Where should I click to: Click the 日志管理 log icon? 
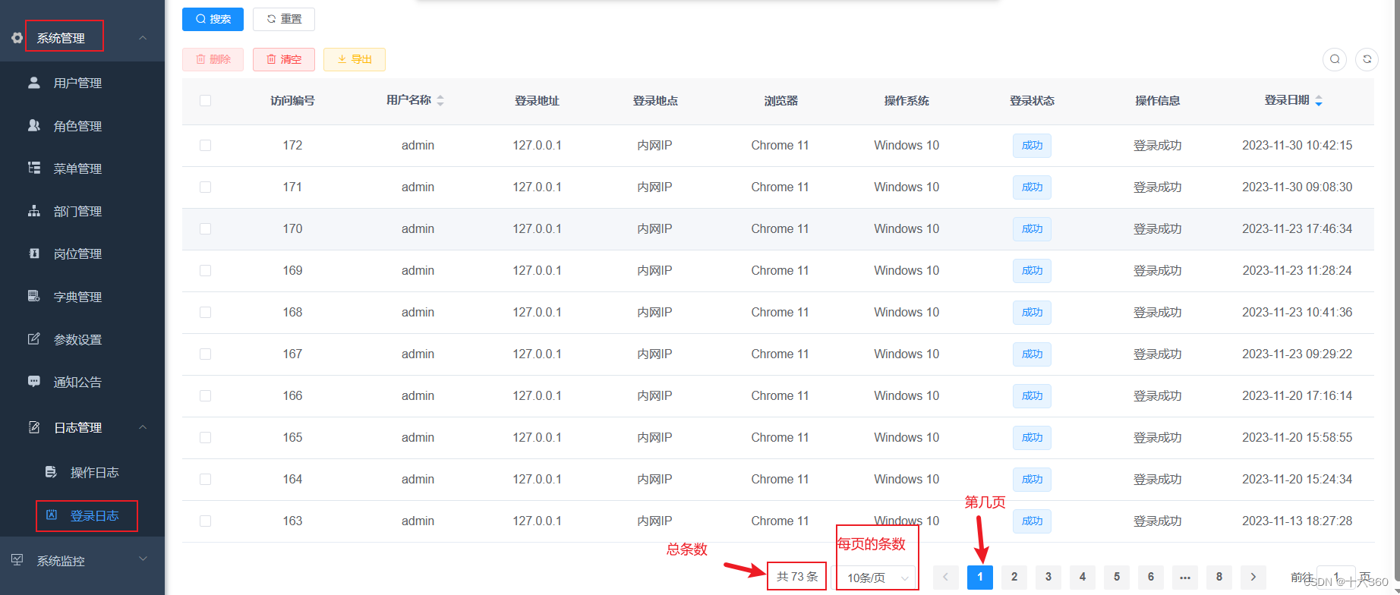[34, 427]
